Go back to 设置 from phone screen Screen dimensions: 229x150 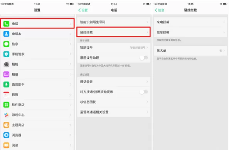coord(83,10)
